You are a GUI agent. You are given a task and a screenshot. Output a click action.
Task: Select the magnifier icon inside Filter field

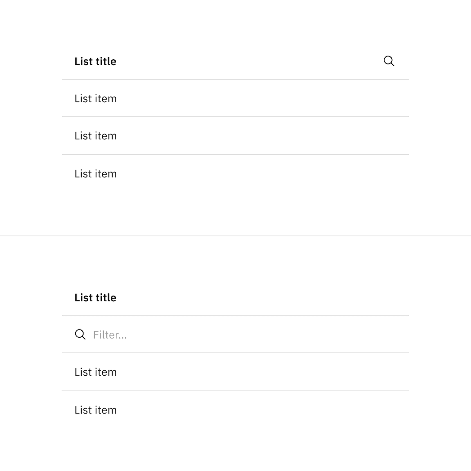(80, 334)
